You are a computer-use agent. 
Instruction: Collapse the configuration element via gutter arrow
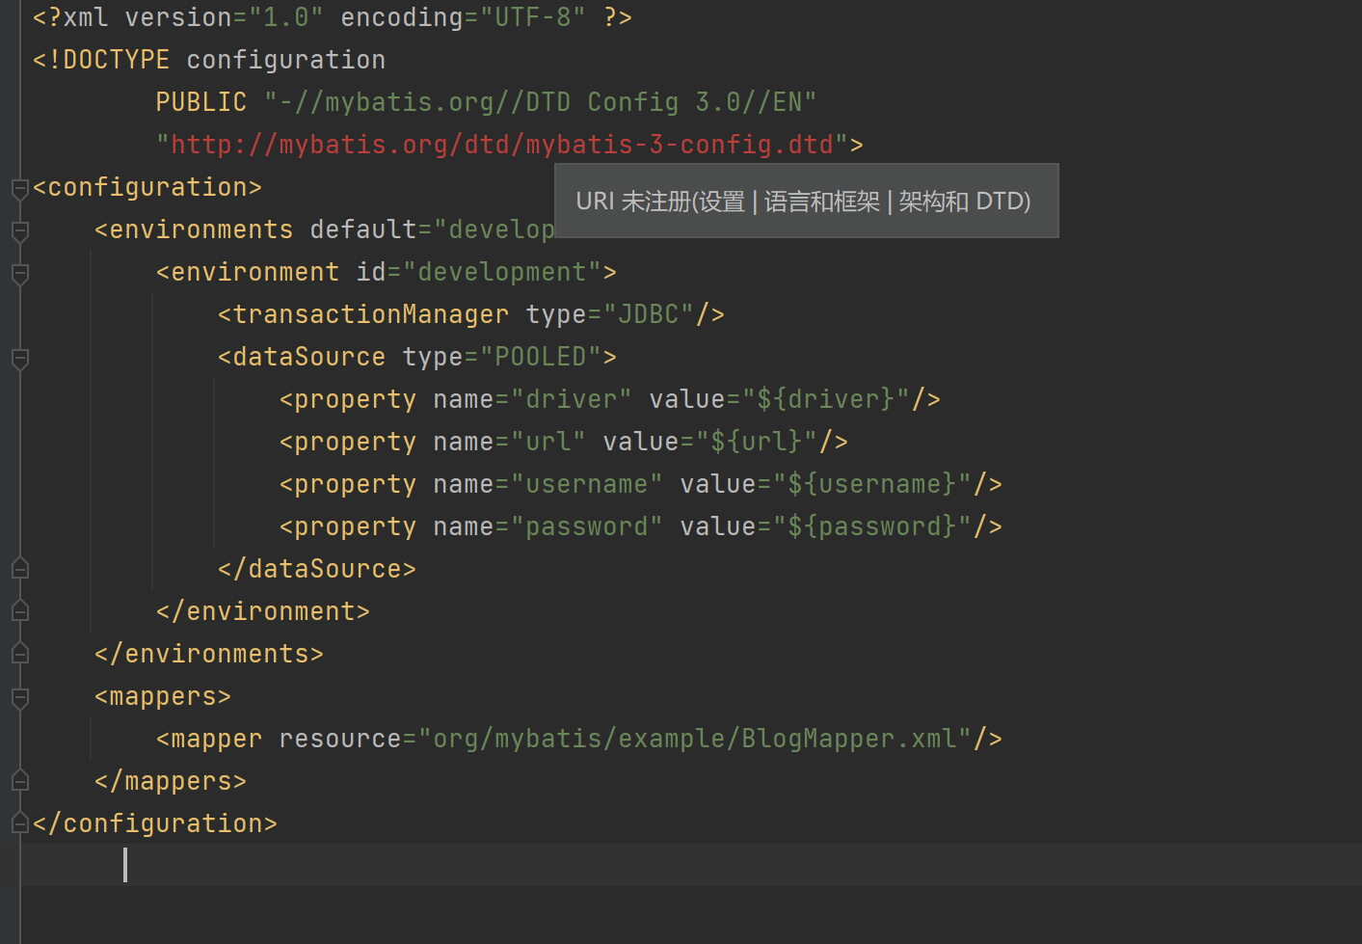(x=19, y=188)
